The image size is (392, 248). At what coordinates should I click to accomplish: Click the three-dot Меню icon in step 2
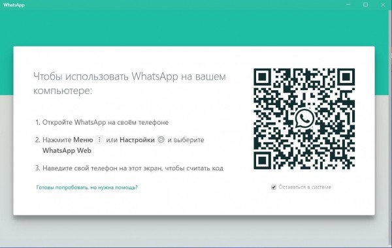click(x=99, y=140)
